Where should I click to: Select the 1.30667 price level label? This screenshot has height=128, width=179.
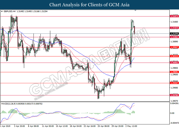[x=174, y=47]
